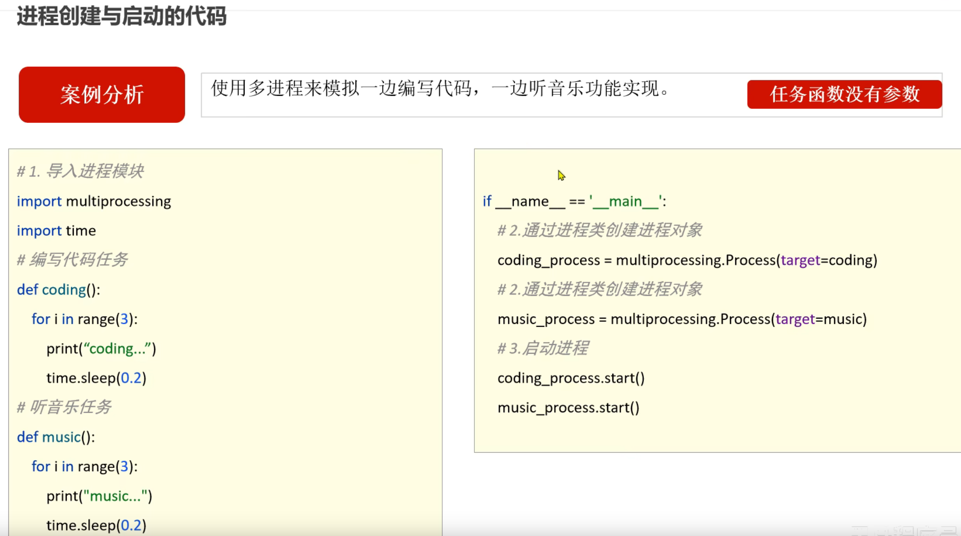Click the 'def music():' line
This screenshot has height=536, width=961.
(56, 437)
